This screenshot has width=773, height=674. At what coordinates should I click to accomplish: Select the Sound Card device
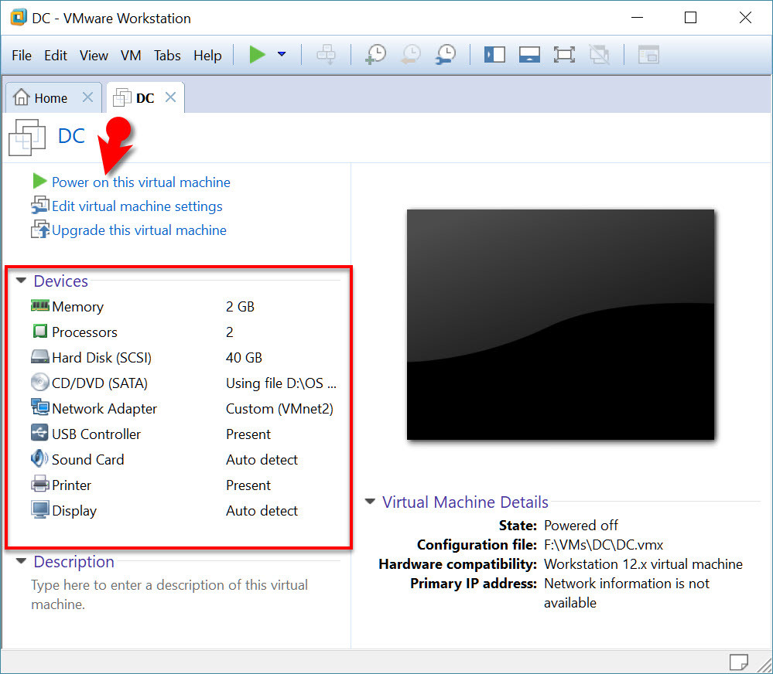click(185, 460)
